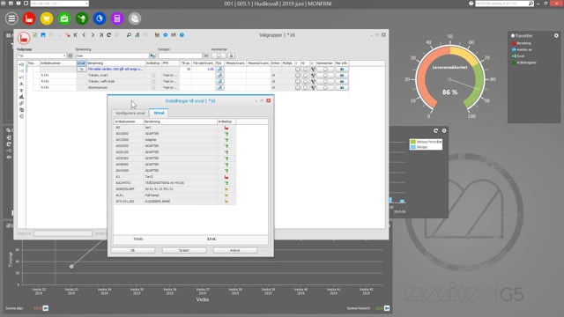Viewport: 564px width, 317px height.
Task: Go to the first record (K arrow)
Action: [76, 35]
